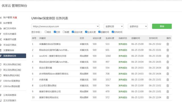Image resolution: width=182 pixels, height=102 pixels.
Task: Click 发布时间 column header
Action: [x=153, y=38]
